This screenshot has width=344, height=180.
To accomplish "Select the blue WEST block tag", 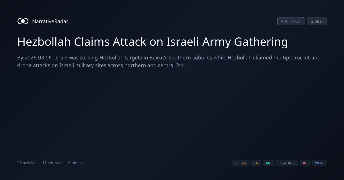I will (319, 163).
